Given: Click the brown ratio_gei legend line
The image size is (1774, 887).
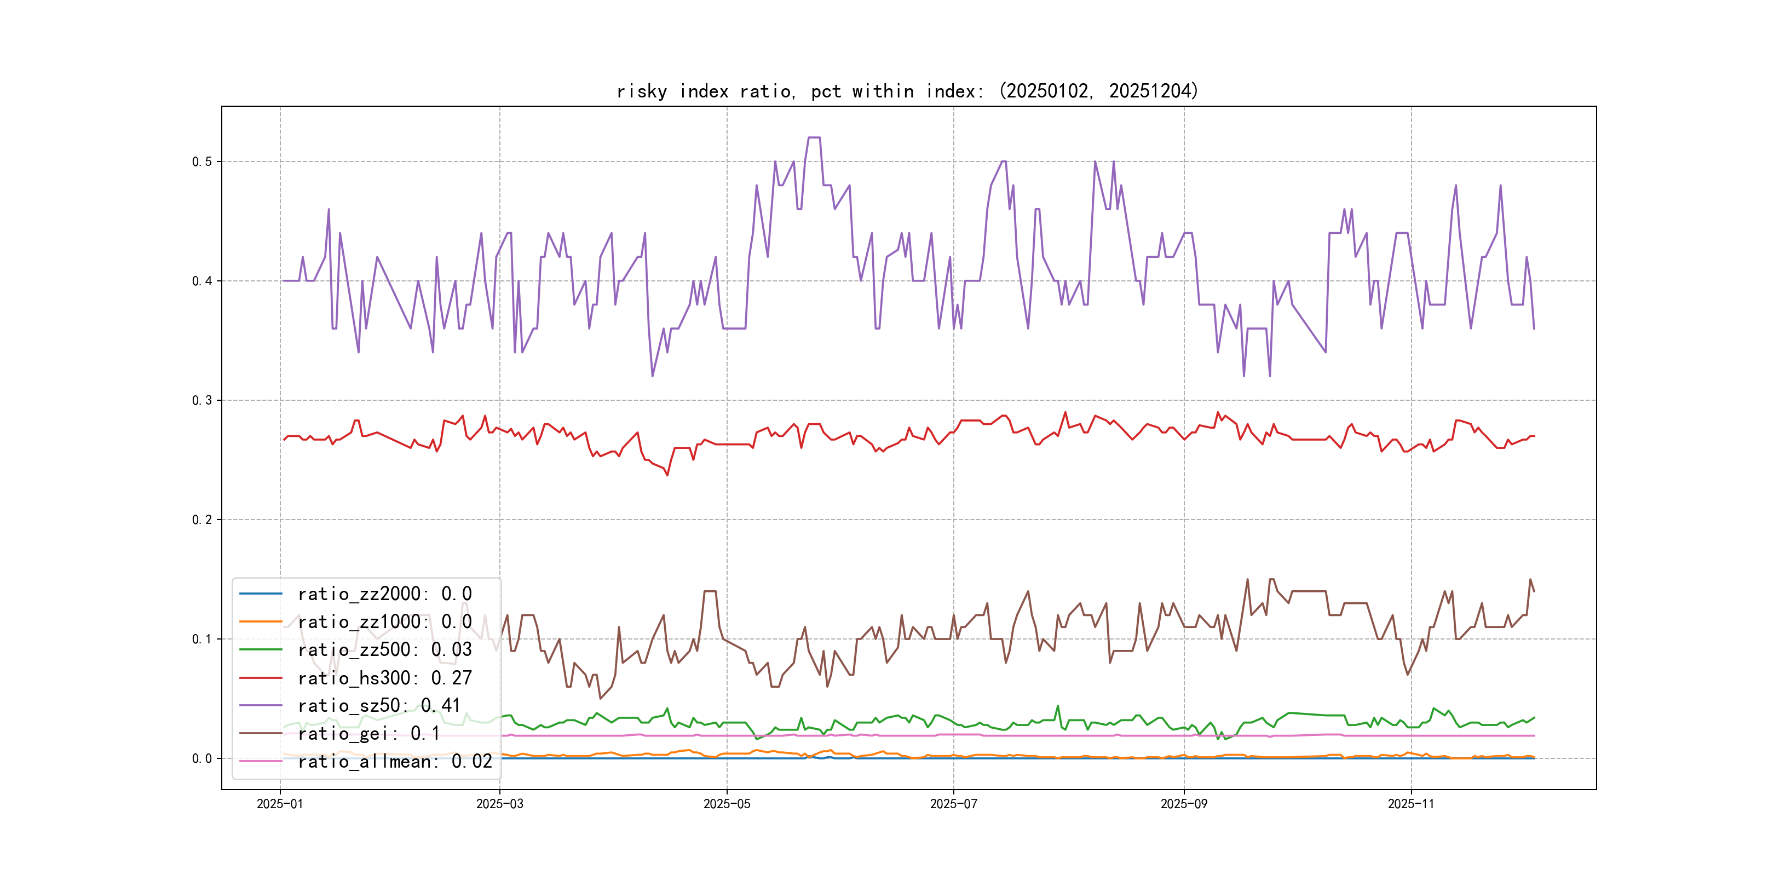Looking at the screenshot, I should point(260,734).
